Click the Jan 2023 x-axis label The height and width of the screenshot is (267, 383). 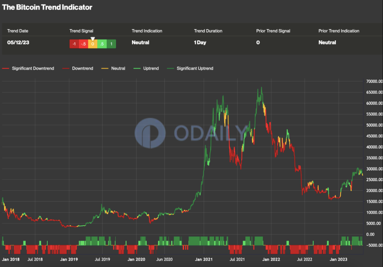click(x=338, y=259)
